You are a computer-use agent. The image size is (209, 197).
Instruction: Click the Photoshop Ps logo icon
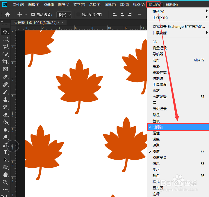(5, 5)
